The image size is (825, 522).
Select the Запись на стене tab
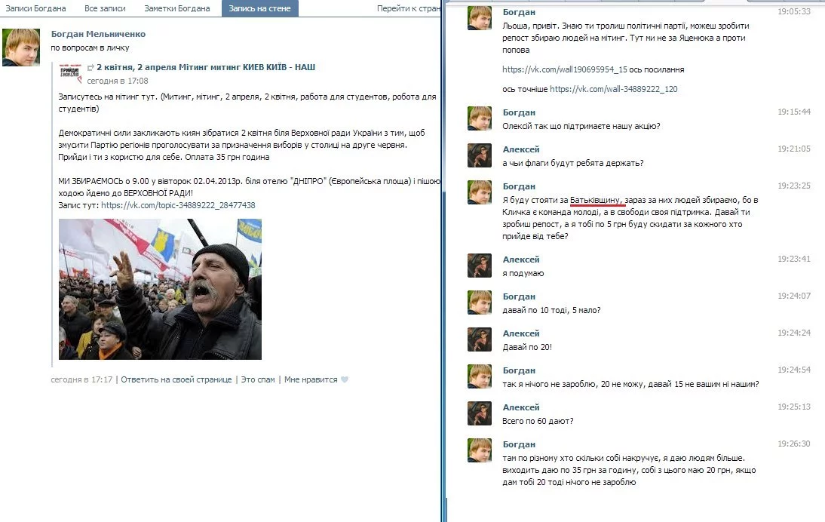260,8
